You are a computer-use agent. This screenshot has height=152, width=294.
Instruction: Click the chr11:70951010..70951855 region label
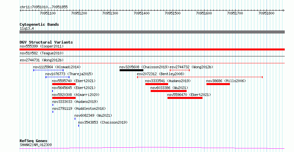(44, 7)
